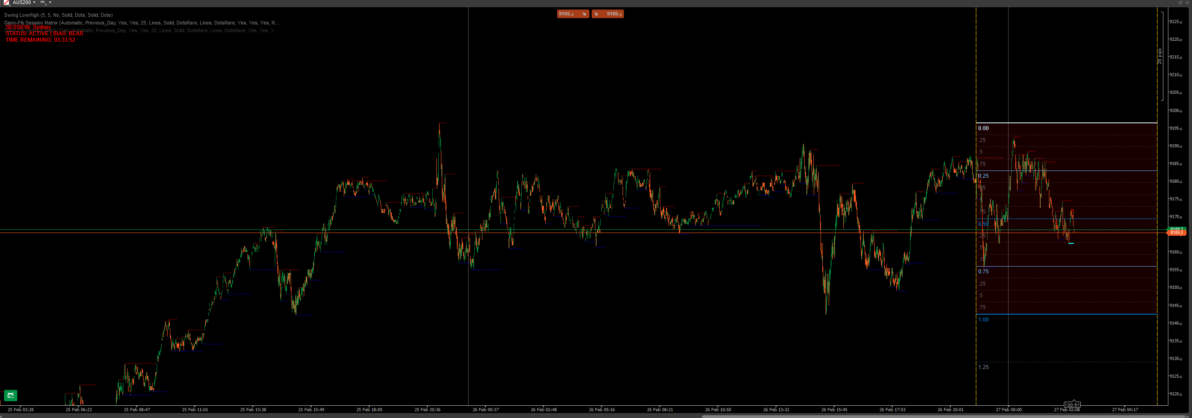Click the 0.50 fib level label
The height and width of the screenshot is (418, 1192).
(982, 224)
